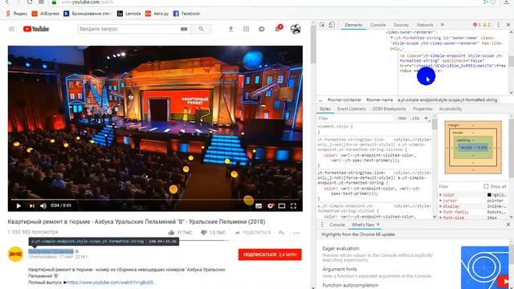Switch drawer to Console tab
The width and height of the screenshot is (514, 289).
(x=337, y=225)
